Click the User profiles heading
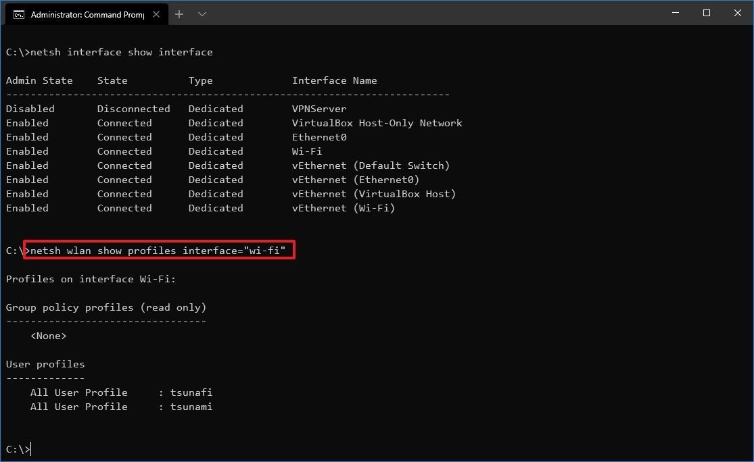Image resolution: width=754 pixels, height=462 pixels. point(45,363)
